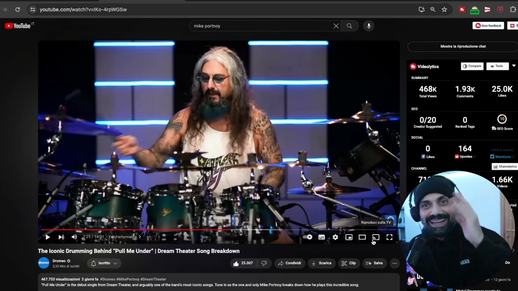Toggle the autoplay switch in player
This screenshot has height=291, width=518.
[x=308, y=237]
